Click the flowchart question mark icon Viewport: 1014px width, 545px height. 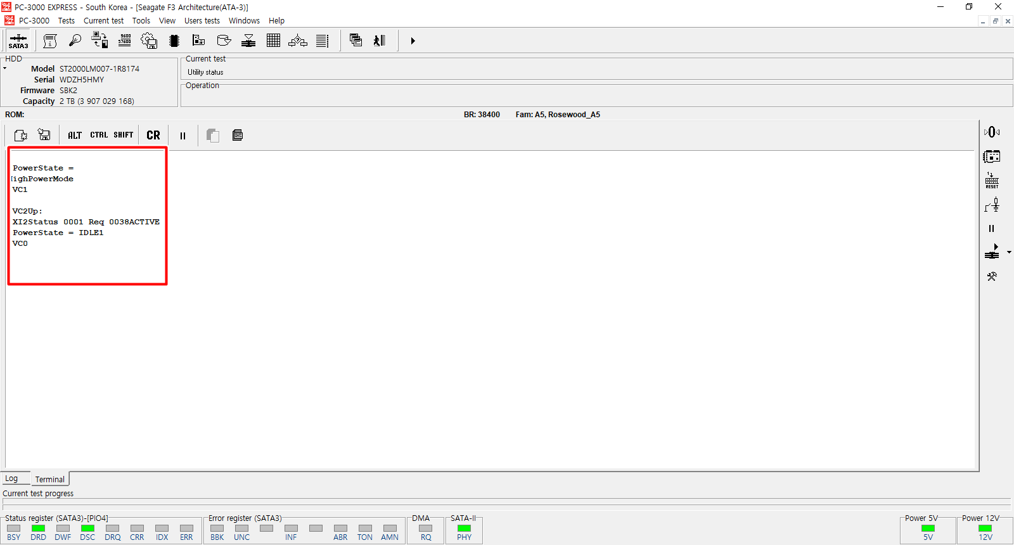[298, 41]
